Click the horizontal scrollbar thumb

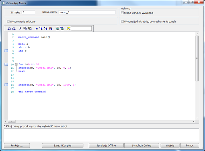coord(11,121)
